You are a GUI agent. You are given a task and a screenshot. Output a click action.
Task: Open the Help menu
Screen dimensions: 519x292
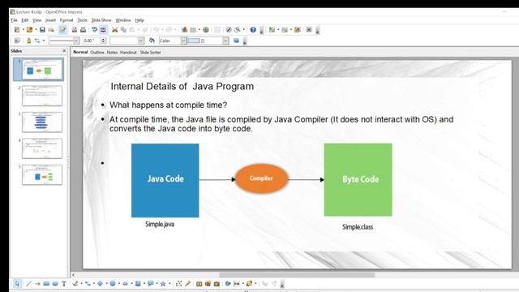point(139,20)
